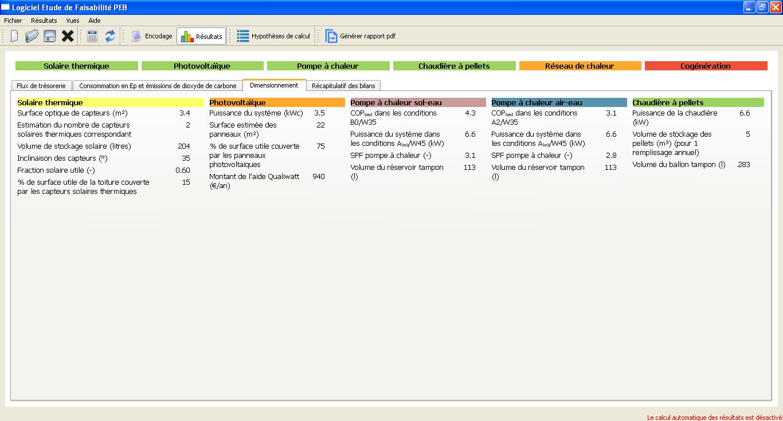
Task: Click Générer rapport pdf
Action: (361, 36)
